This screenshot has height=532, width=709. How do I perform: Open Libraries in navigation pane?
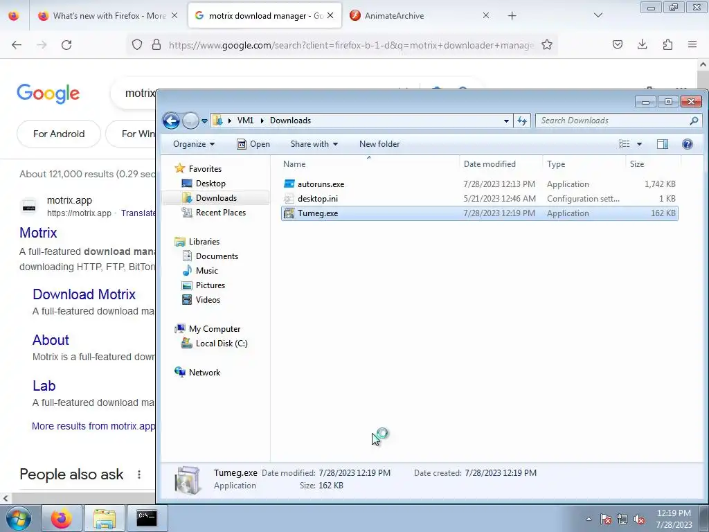(x=204, y=242)
